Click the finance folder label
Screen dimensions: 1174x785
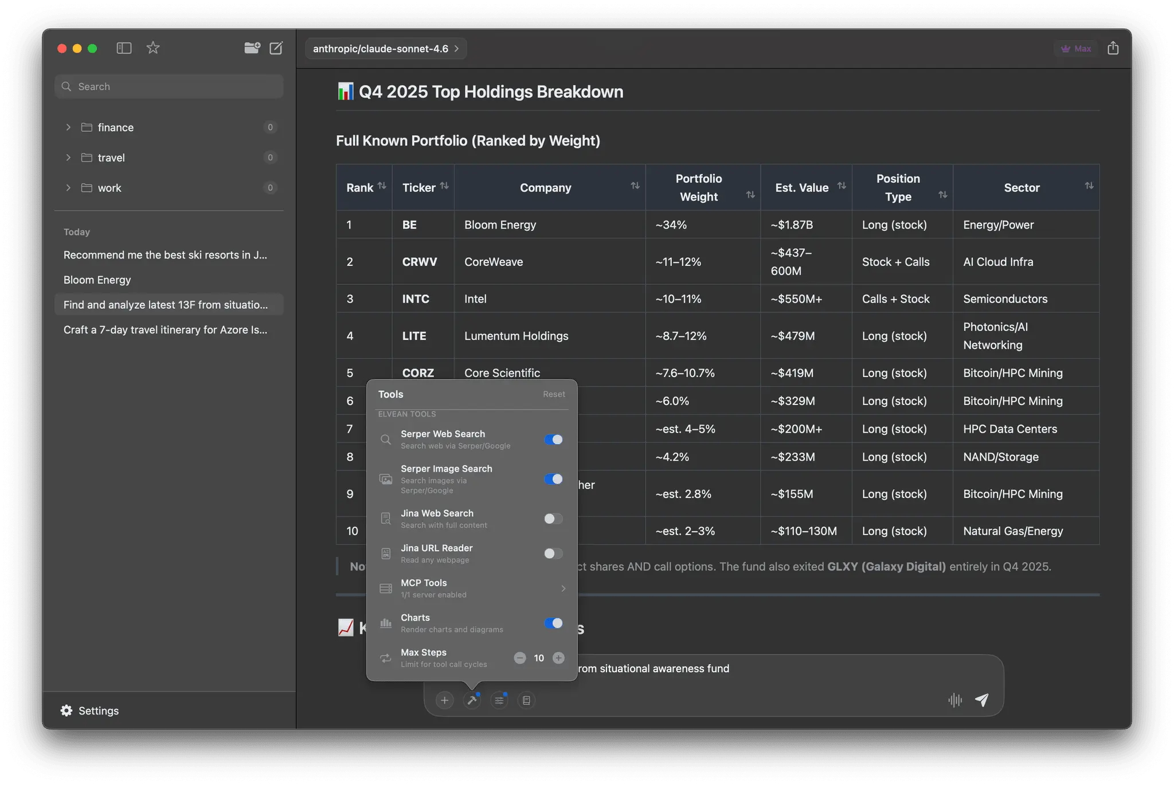[x=116, y=127]
